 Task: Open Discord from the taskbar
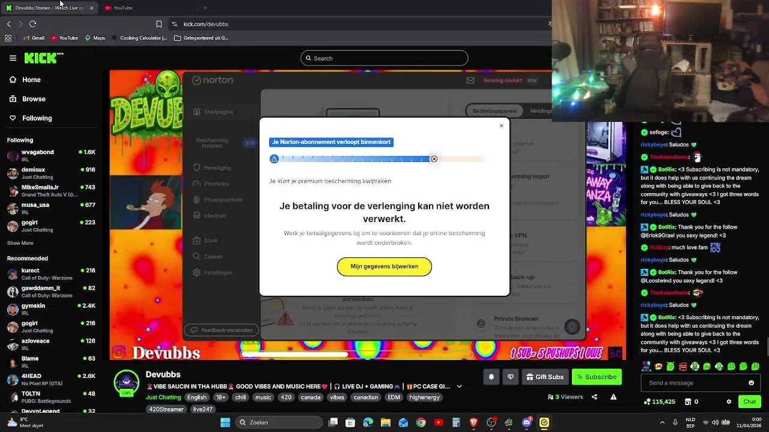pos(527,422)
